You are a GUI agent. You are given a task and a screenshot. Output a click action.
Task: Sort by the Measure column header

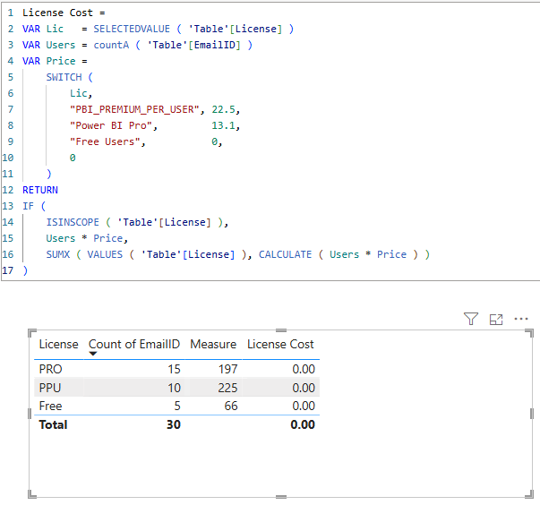click(x=213, y=344)
